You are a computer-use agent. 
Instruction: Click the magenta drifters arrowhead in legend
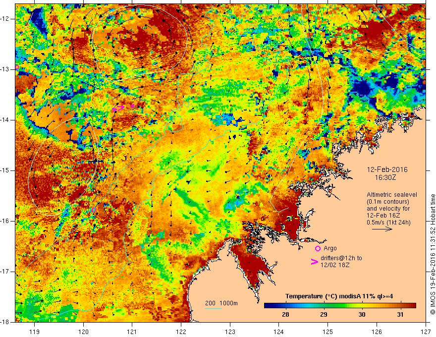[315, 261]
